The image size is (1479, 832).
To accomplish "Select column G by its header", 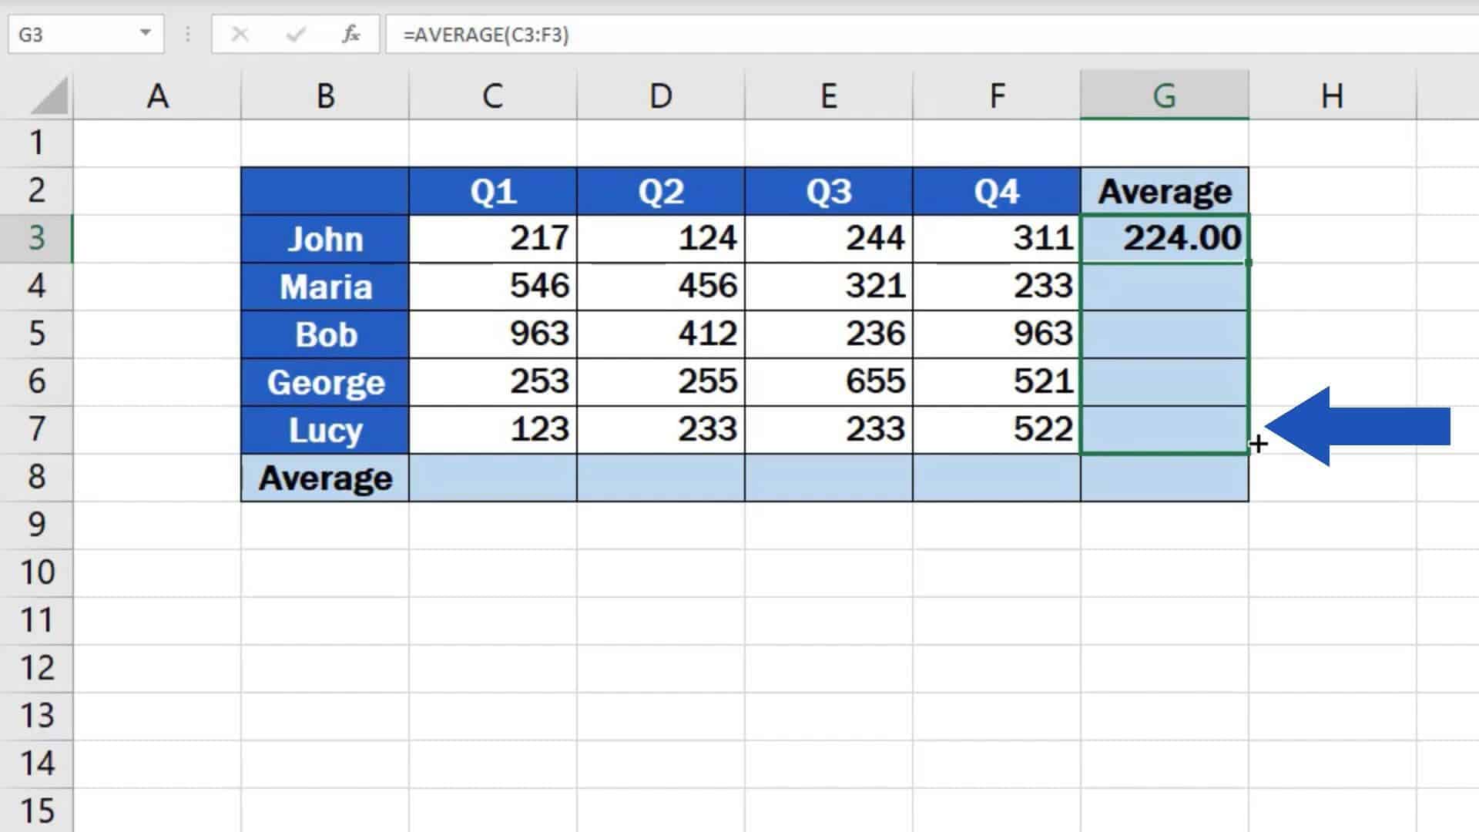I will 1165,96.
